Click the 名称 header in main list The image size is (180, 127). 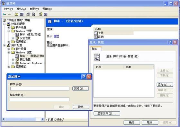pos(113,29)
